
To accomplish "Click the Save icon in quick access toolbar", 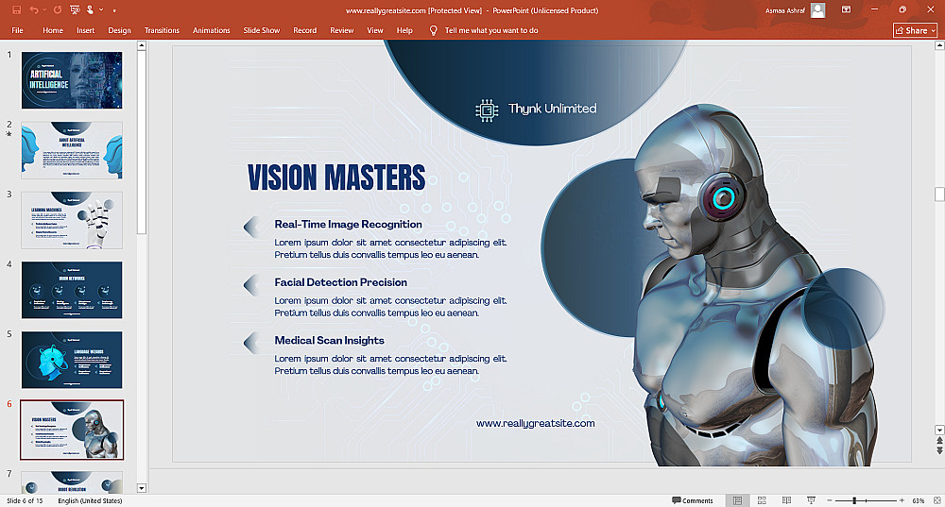I will [16, 10].
